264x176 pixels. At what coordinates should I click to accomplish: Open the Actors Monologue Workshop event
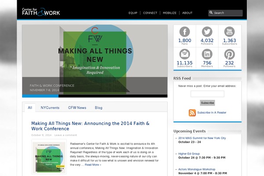pyautogui.click(x=197, y=169)
